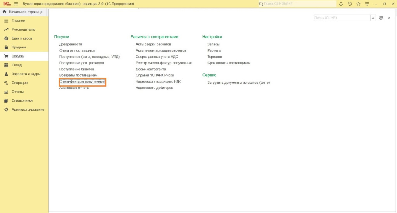Image resolution: width=397 pixels, height=213 pixels.
Task: Open the hamburger main menu icon
Action: pyautogui.click(x=16, y=4)
